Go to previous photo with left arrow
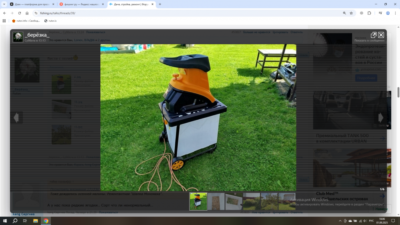The width and height of the screenshot is (400, 225). coord(16,117)
